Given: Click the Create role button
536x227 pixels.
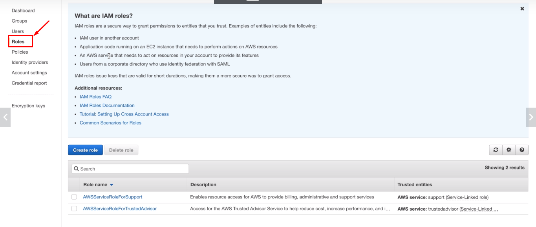Looking at the screenshot, I should [85, 150].
